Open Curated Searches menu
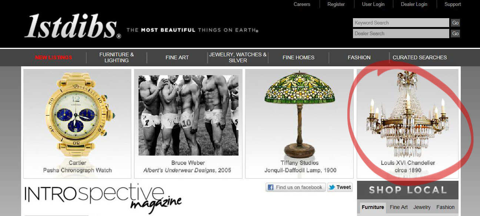The image size is (480, 216). pos(420,57)
